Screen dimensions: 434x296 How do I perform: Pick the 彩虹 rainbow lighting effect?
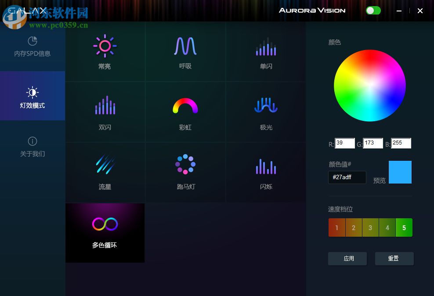(x=185, y=111)
